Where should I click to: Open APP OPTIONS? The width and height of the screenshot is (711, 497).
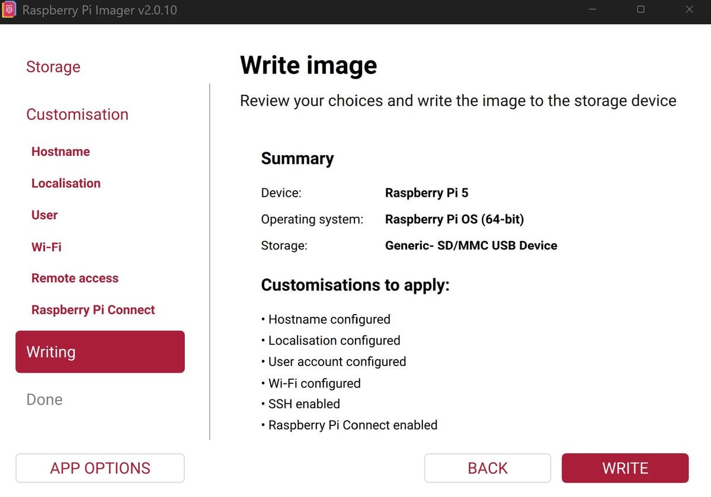(x=100, y=468)
